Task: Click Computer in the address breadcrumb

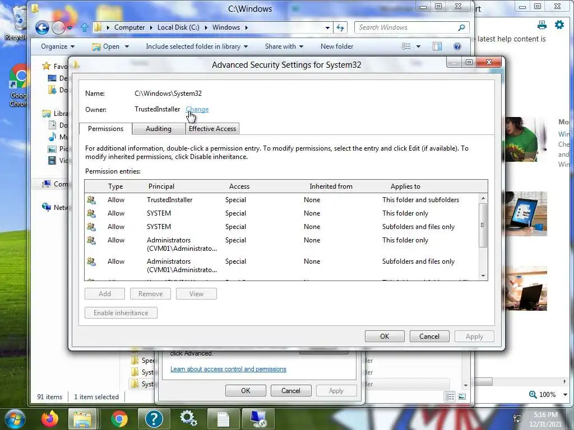Action: pyautogui.click(x=129, y=27)
